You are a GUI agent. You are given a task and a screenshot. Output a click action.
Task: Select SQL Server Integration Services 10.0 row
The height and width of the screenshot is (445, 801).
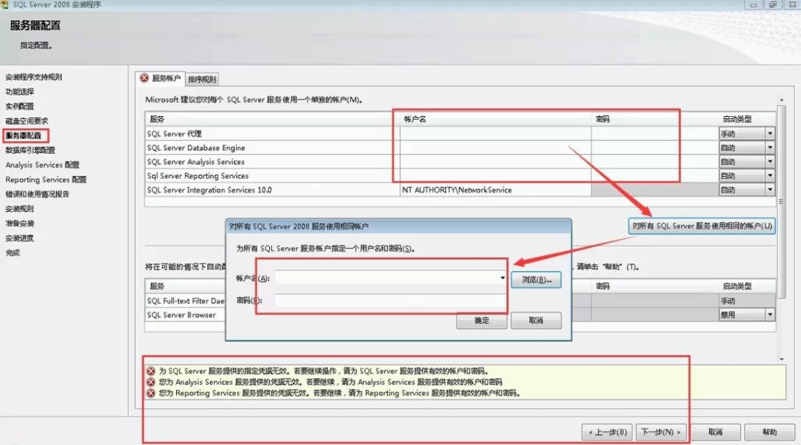[460, 190]
